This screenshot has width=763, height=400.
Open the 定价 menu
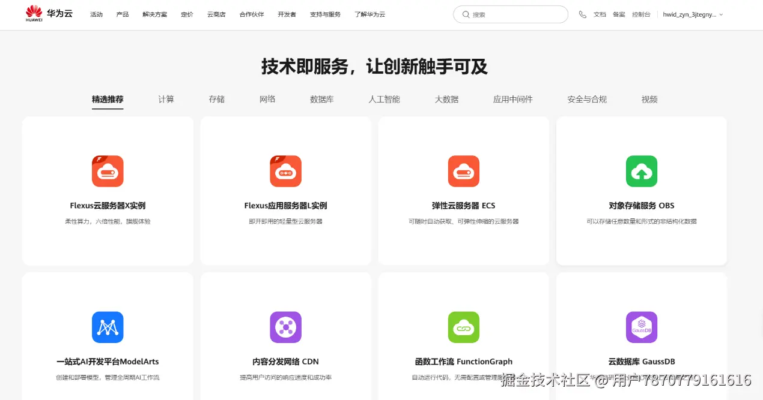[x=187, y=14]
